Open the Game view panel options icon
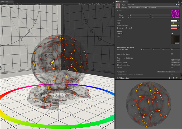182x129 pixels. 113,2
